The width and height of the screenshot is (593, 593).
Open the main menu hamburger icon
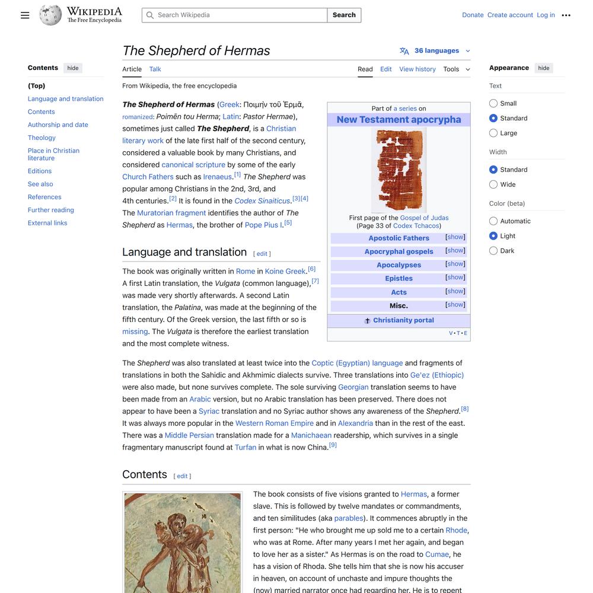coord(25,15)
